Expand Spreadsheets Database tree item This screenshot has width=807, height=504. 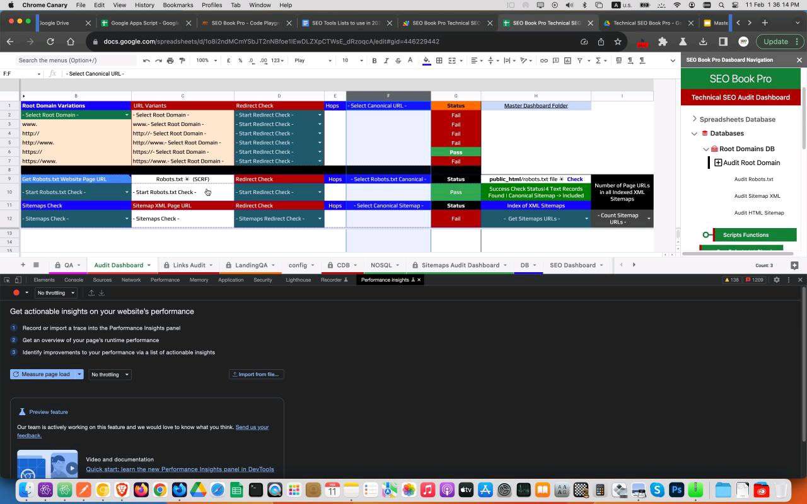pos(695,119)
